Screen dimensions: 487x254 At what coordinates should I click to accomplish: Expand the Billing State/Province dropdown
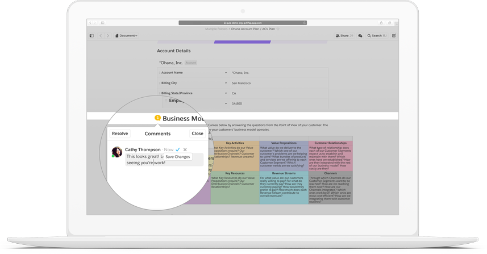point(226,93)
